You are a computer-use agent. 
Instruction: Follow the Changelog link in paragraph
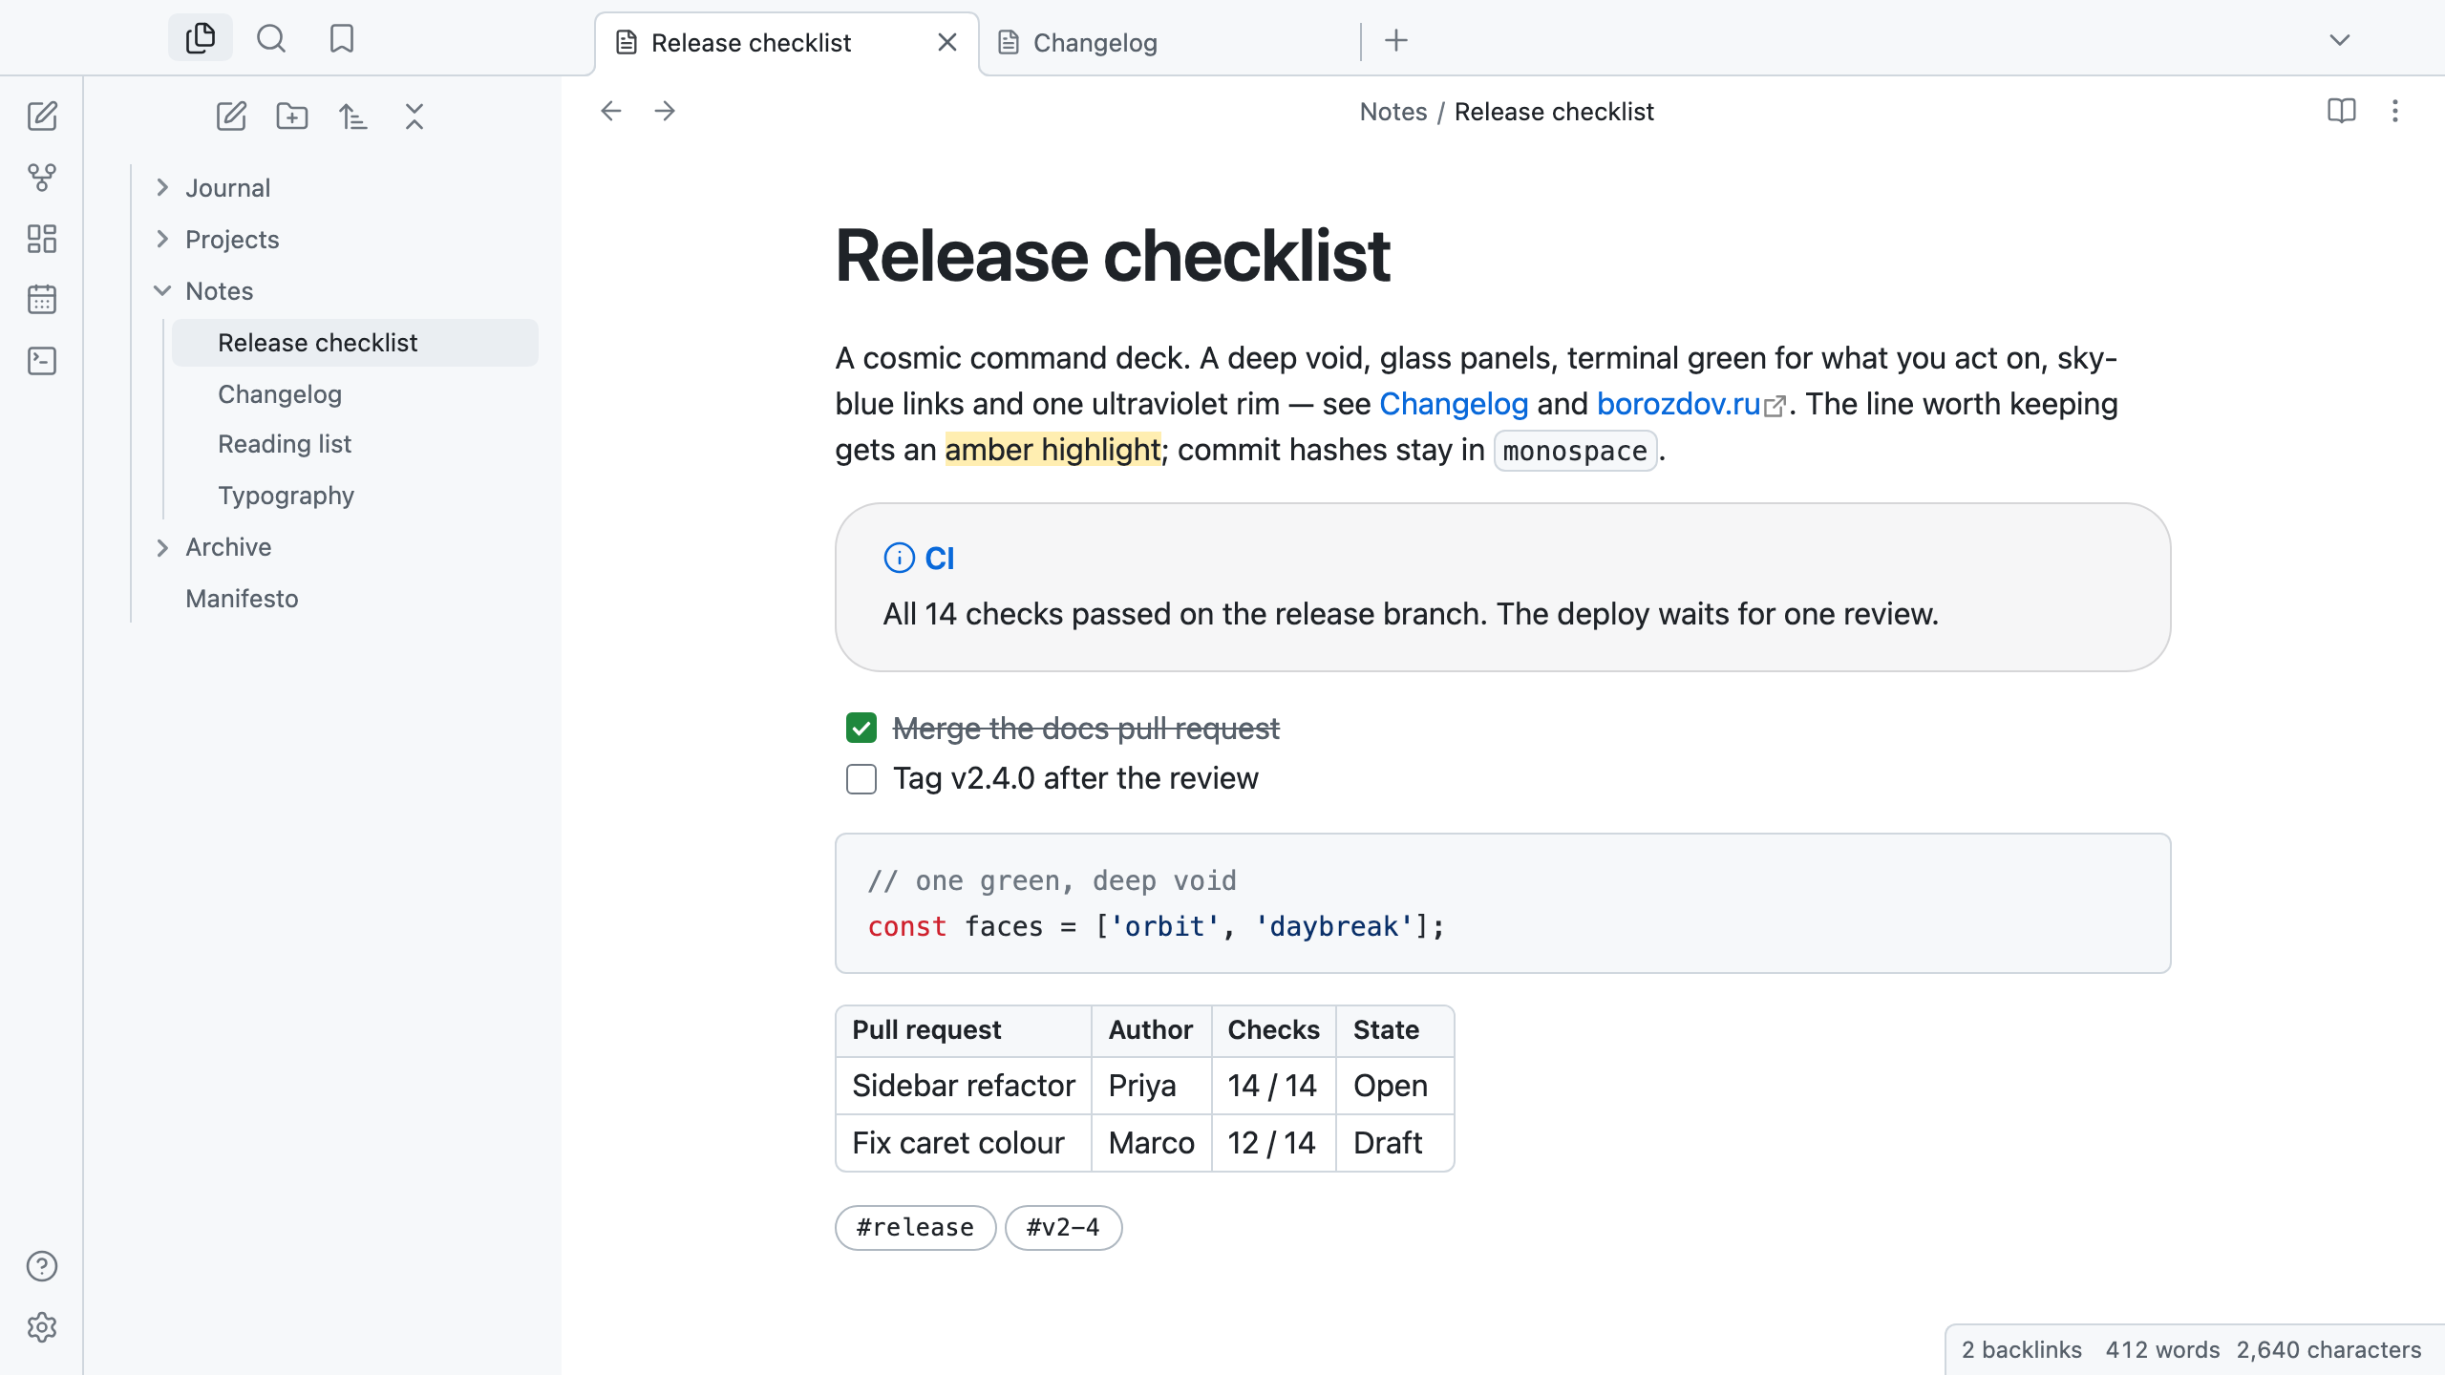click(x=1454, y=404)
